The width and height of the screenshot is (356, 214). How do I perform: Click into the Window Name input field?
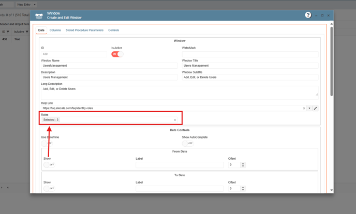tap(109, 66)
